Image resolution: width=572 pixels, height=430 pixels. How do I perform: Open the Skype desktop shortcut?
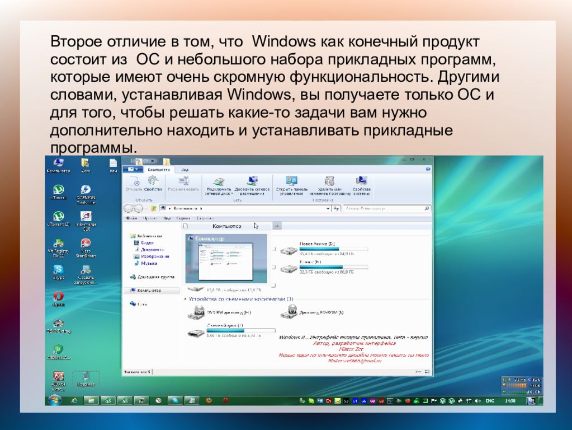coord(58,273)
